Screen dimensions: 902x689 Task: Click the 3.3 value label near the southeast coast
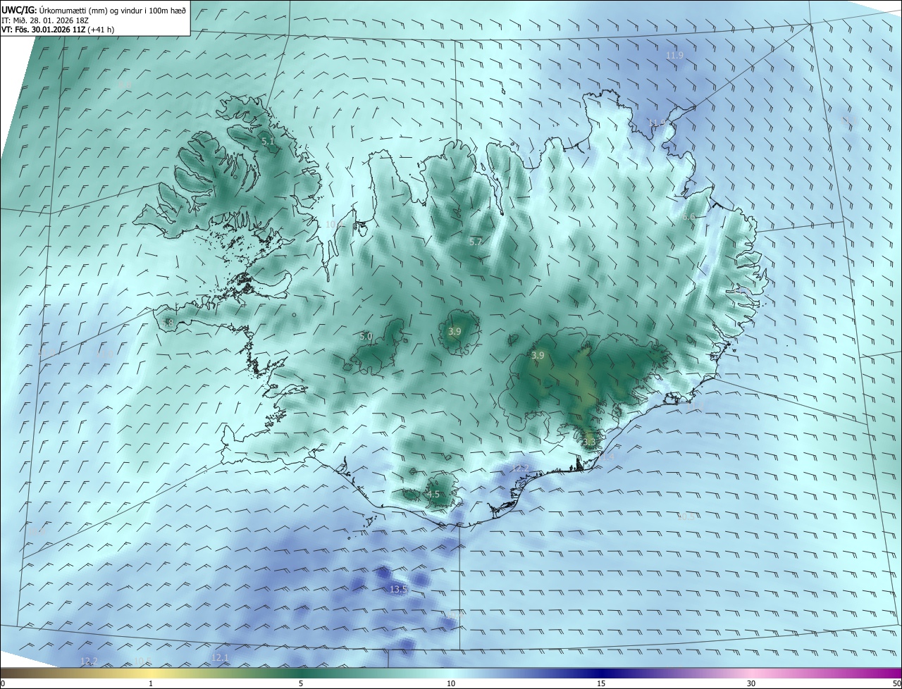coord(590,442)
